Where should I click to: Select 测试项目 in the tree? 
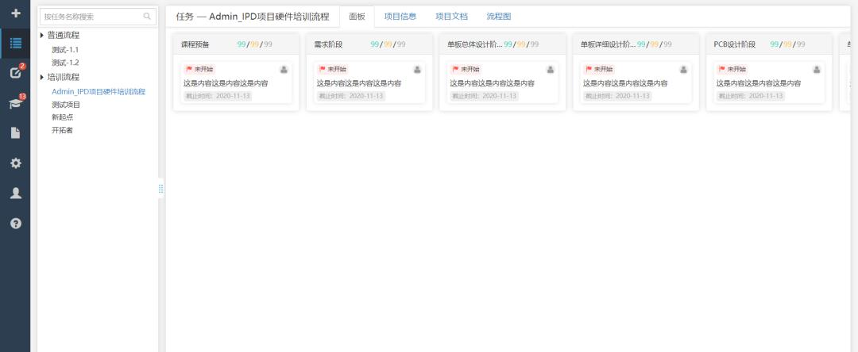(66, 105)
